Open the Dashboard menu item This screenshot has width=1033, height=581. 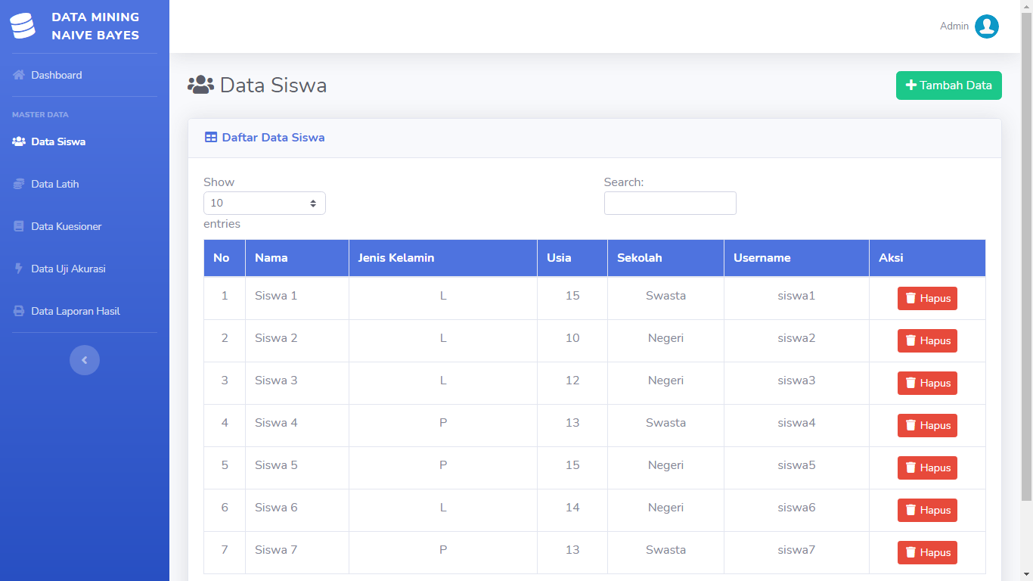[x=85, y=75]
